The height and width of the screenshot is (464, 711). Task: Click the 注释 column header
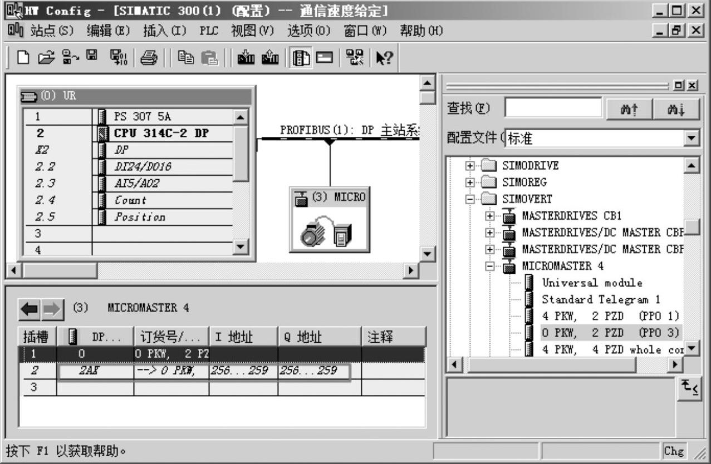[393, 337]
